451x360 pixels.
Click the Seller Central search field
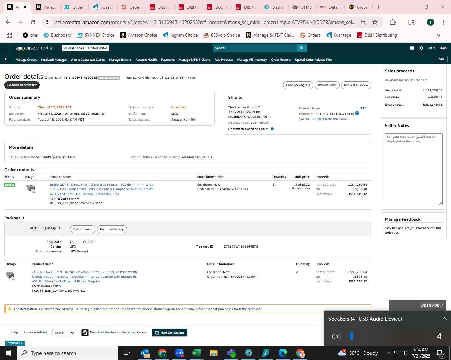255,48
